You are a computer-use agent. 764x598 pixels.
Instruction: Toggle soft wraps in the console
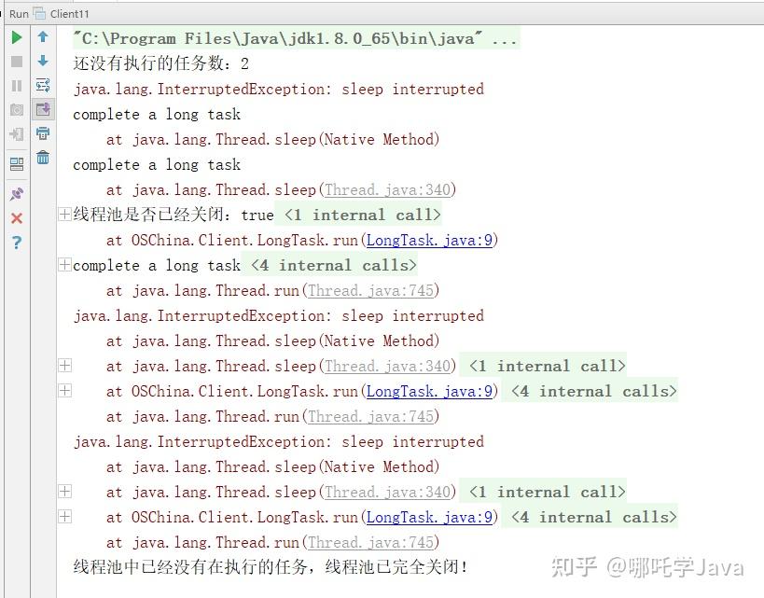pos(43,85)
